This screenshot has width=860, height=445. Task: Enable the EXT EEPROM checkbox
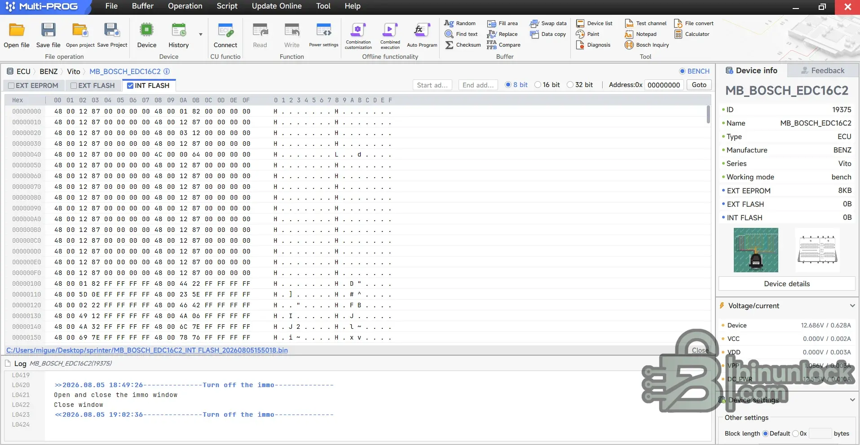(x=11, y=86)
